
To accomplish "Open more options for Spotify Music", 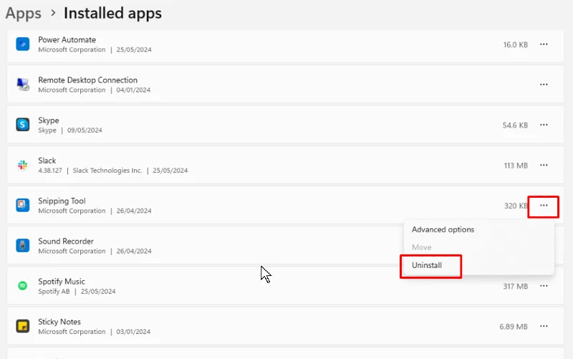I will 544,286.
